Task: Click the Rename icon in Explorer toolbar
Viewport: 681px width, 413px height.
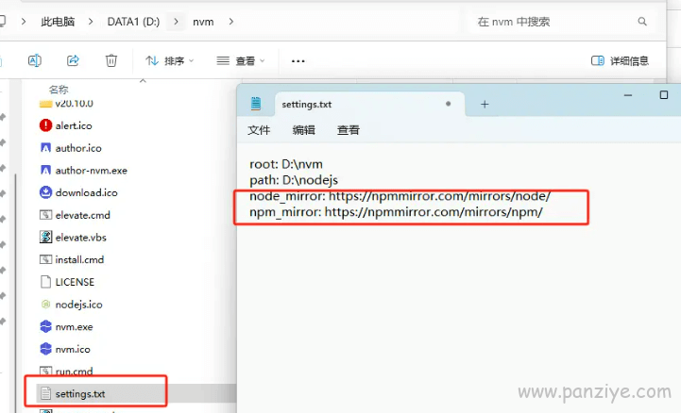Action: click(x=35, y=60)
